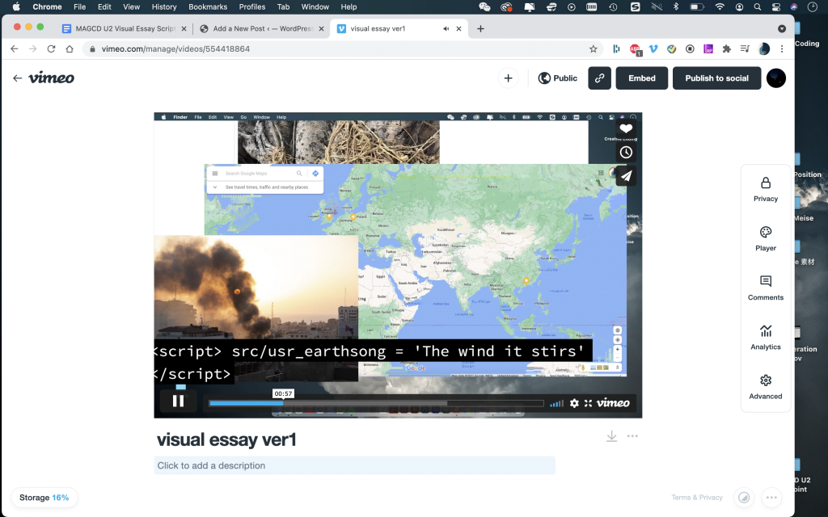828x517 pixels.
Task: Click the Vimeo logo
Action: tap(51, 78)
